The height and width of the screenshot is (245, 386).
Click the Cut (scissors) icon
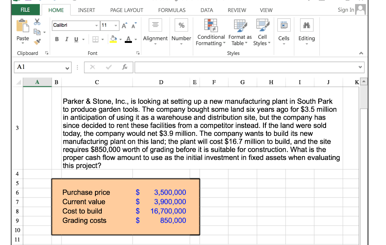[37, 21]
